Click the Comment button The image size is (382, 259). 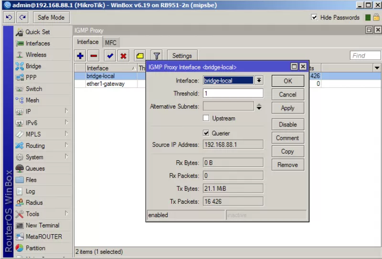(x=288, y=138)
